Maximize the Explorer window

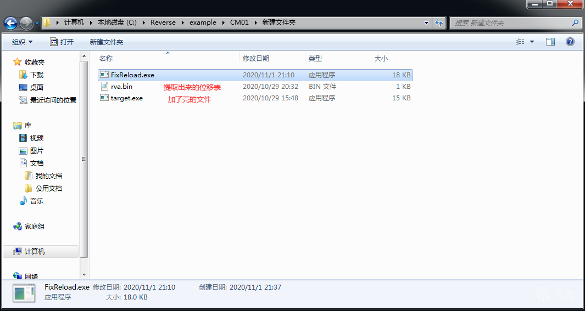point(549,4)
